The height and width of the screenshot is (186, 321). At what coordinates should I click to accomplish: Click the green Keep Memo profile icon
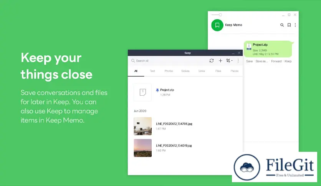(217, 25)
